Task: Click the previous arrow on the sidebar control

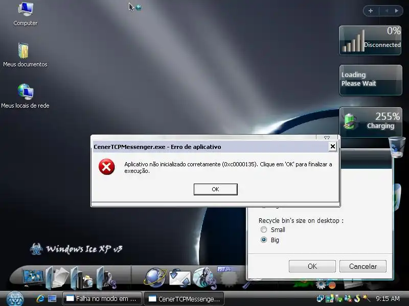Action: point(387,11)
